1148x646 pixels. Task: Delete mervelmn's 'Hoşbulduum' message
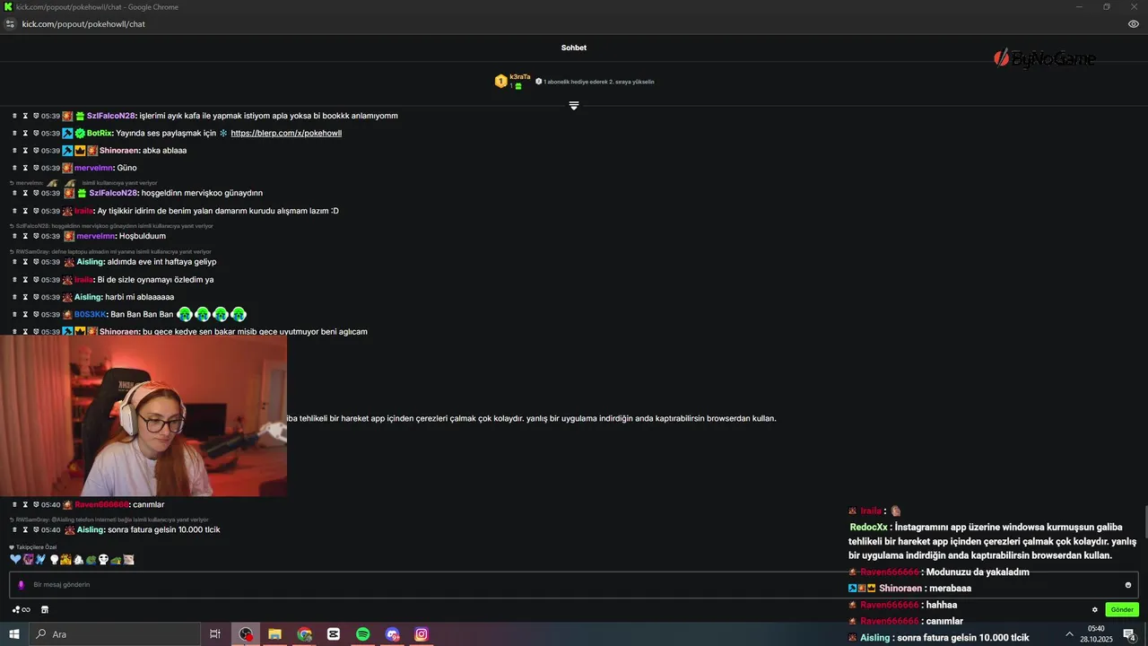pyautogui.click(x=14, y=236)
